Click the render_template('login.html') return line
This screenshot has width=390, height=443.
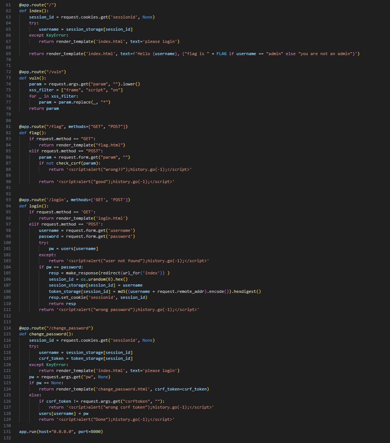83,218
